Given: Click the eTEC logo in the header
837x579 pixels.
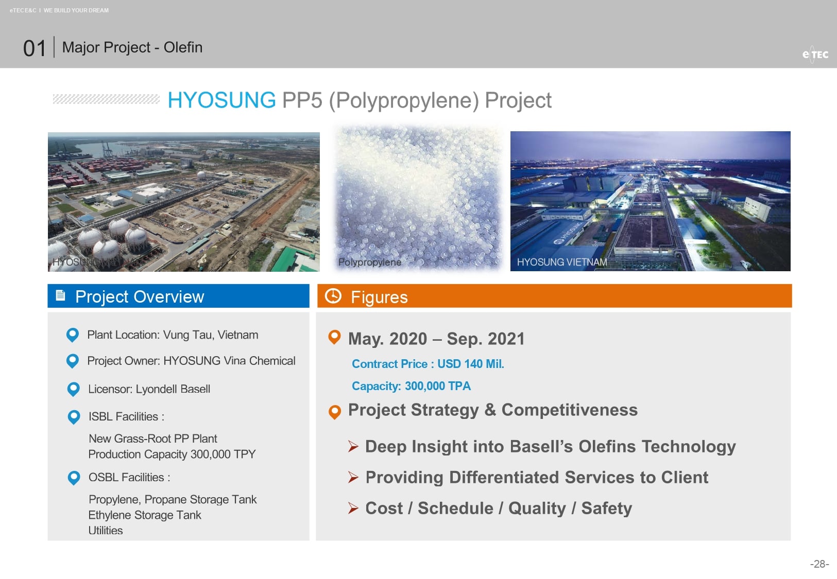Looking at the screenshot, I should coord(815,54).
